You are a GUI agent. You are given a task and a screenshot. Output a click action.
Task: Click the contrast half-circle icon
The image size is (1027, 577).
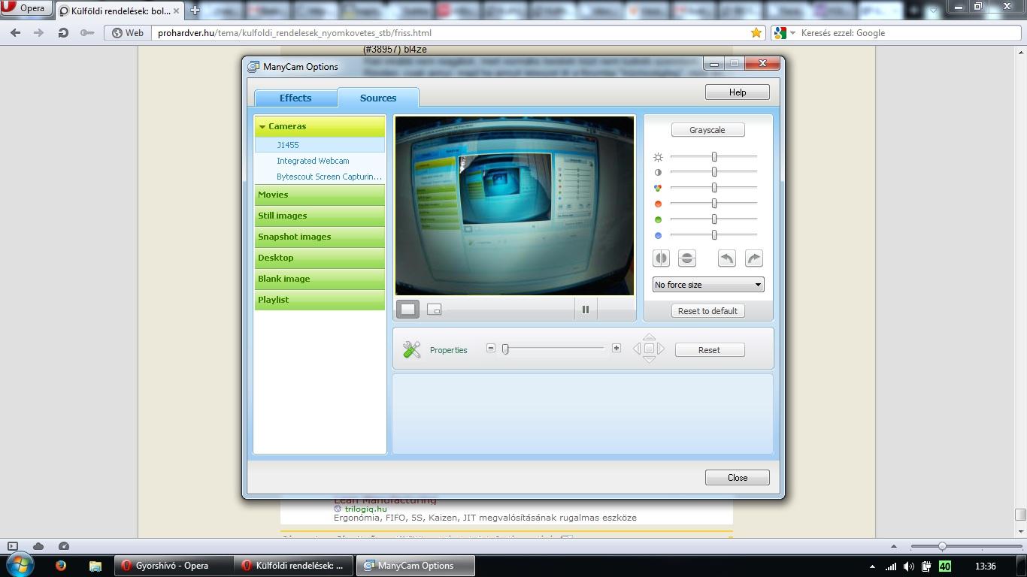click(658, 172)
